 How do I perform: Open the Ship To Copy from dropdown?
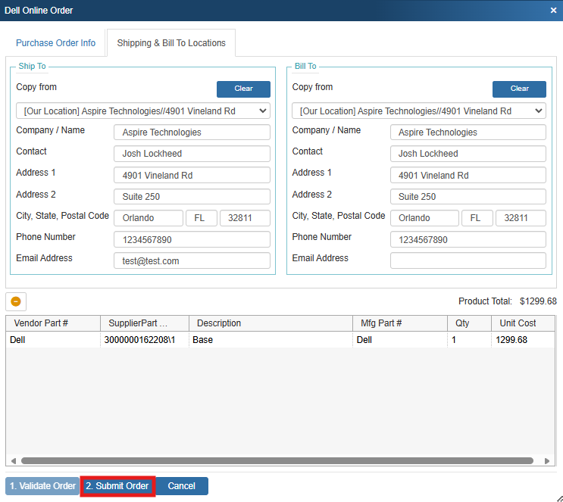click(143, 111)
